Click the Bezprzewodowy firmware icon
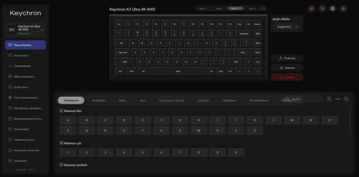This screenshot has width=359, height=177. tap(10, 119)
